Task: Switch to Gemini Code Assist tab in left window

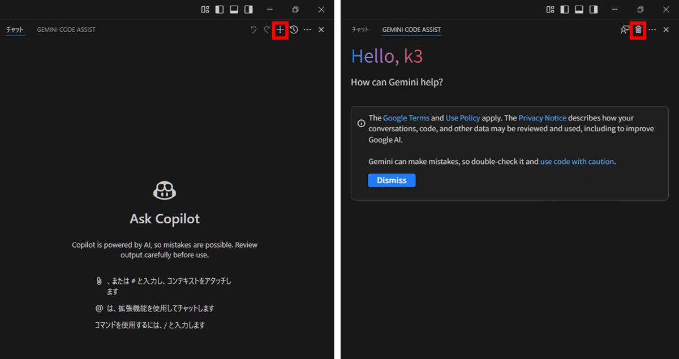Action: (66, 29)
